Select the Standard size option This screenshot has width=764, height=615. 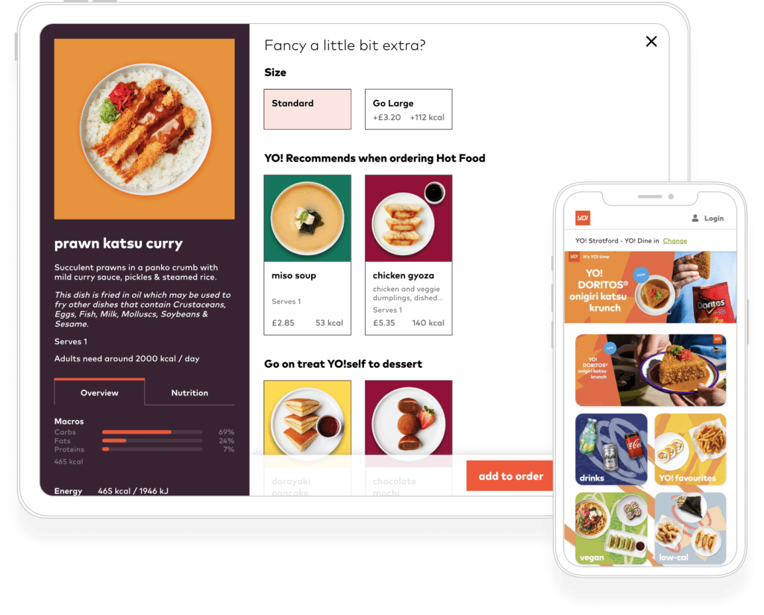pyautogui.click(x=307, y=109)
